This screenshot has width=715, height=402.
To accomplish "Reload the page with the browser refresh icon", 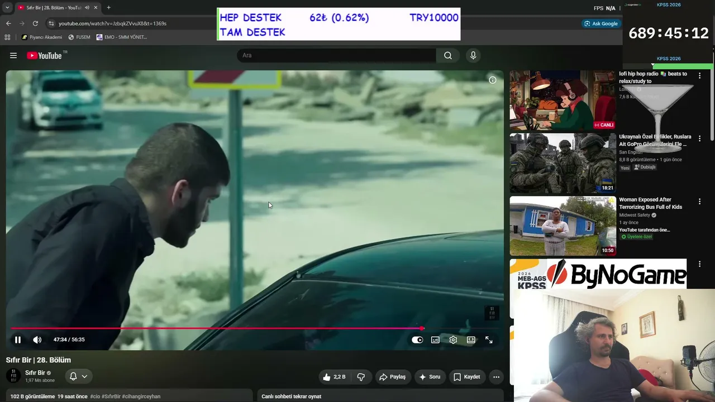I will (x=35, y=23).
